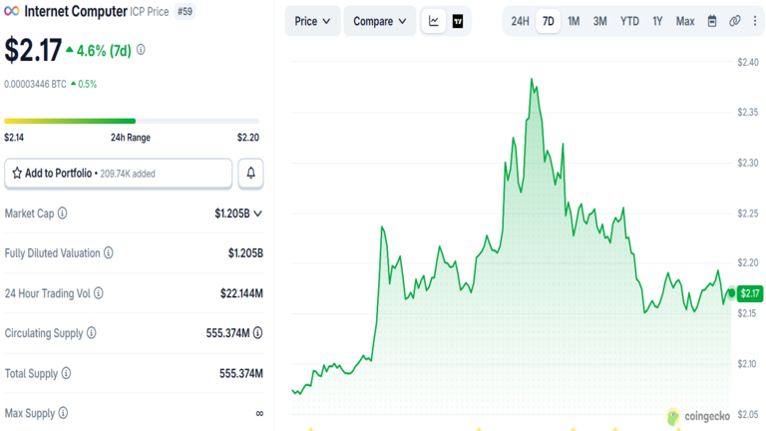The image size is (766, 431).
Task: Open the three-dot chart options menu
Action: point(755,21)
